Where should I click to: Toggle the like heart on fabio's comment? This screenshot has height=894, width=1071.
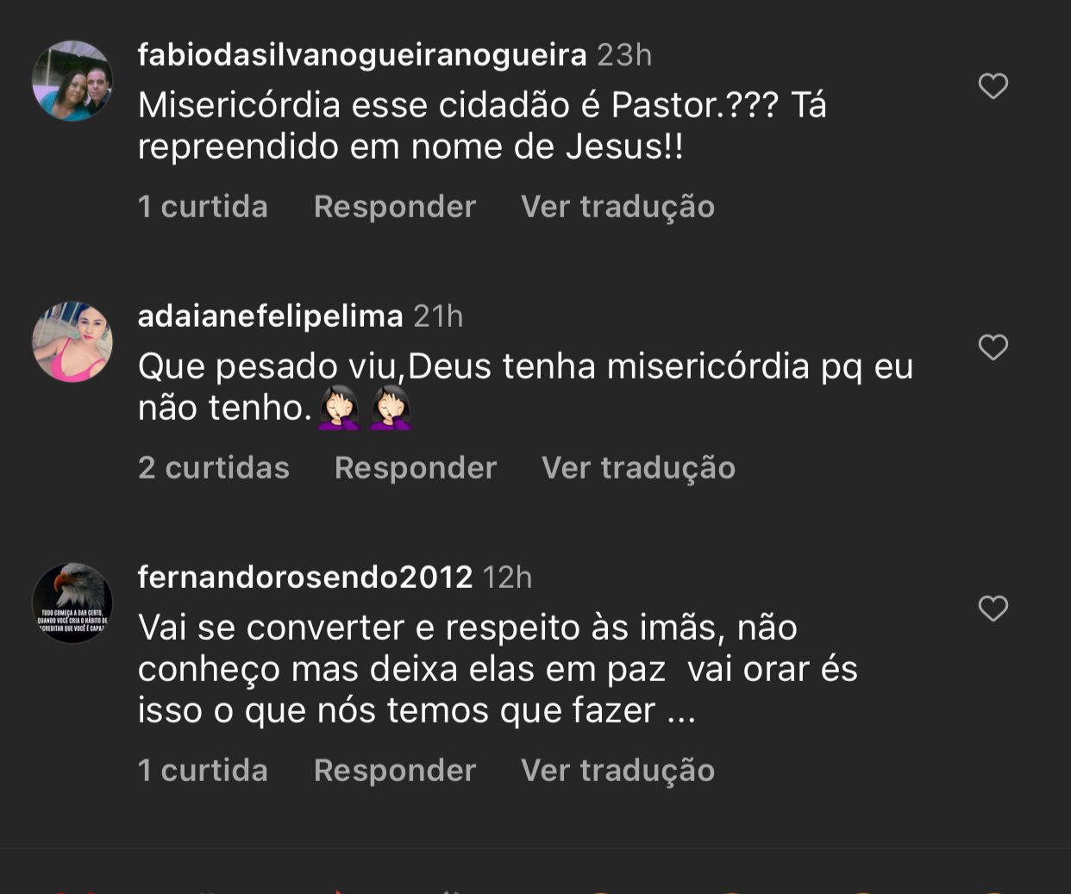pos(993,85)
